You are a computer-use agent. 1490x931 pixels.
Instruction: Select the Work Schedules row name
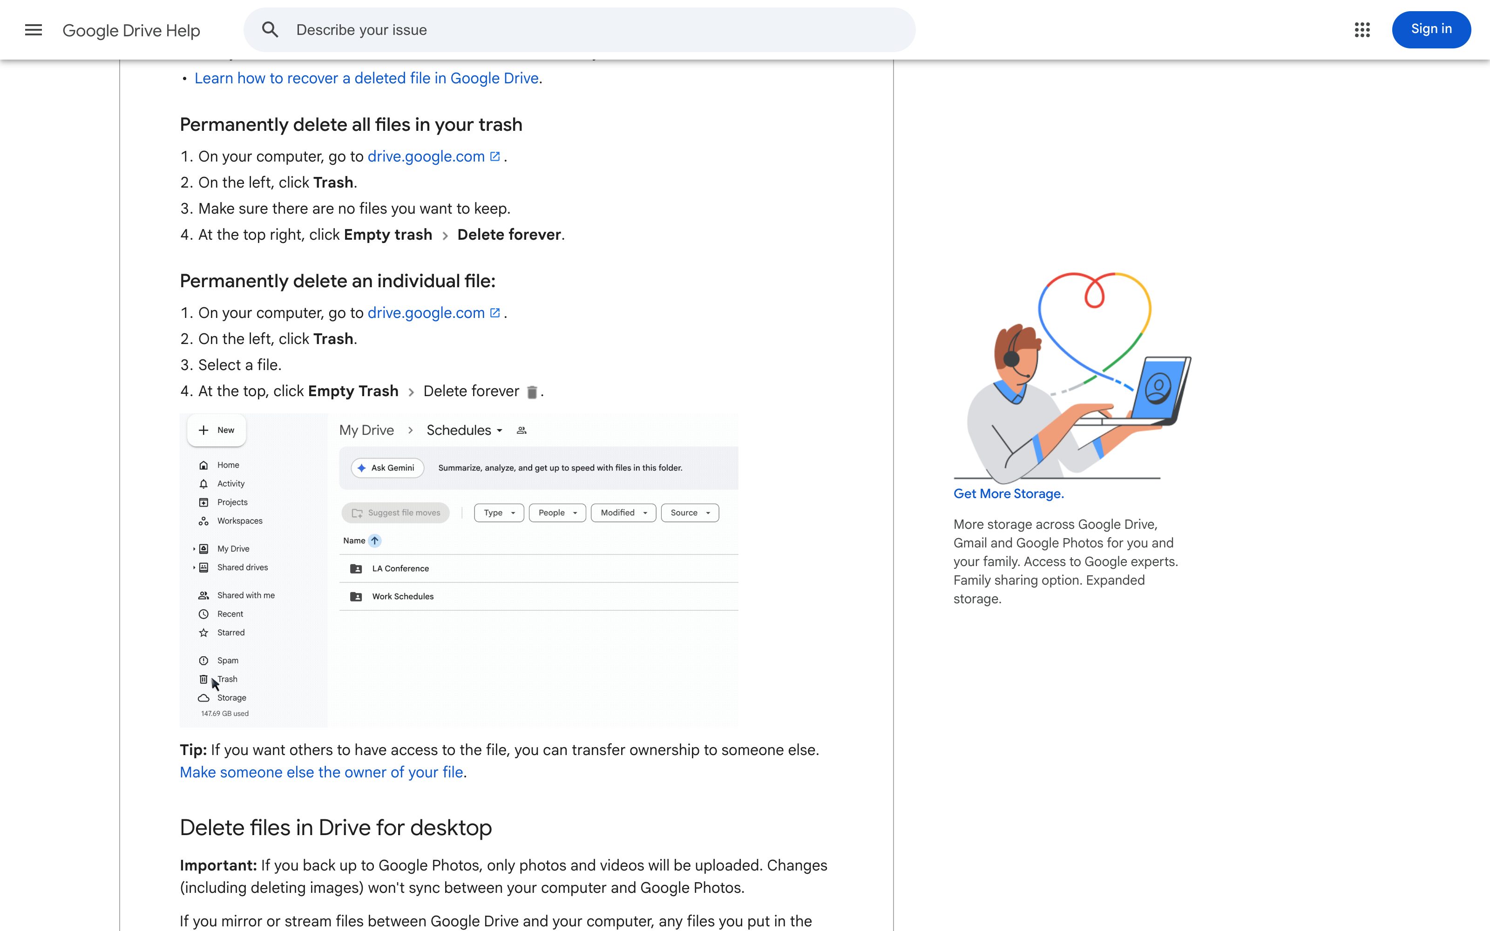tap(403, 596)
